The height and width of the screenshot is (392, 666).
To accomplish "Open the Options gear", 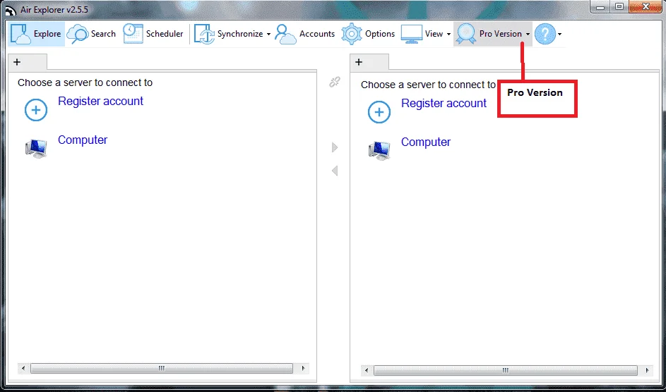I will [x=368, y=34].
